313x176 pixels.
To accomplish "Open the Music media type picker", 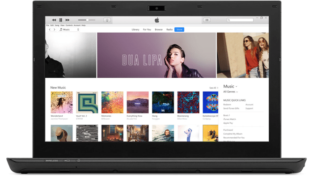I will click(x=69, y=29).
